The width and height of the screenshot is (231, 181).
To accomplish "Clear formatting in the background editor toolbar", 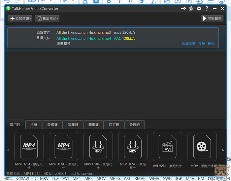I will click(x=154, y=1).
